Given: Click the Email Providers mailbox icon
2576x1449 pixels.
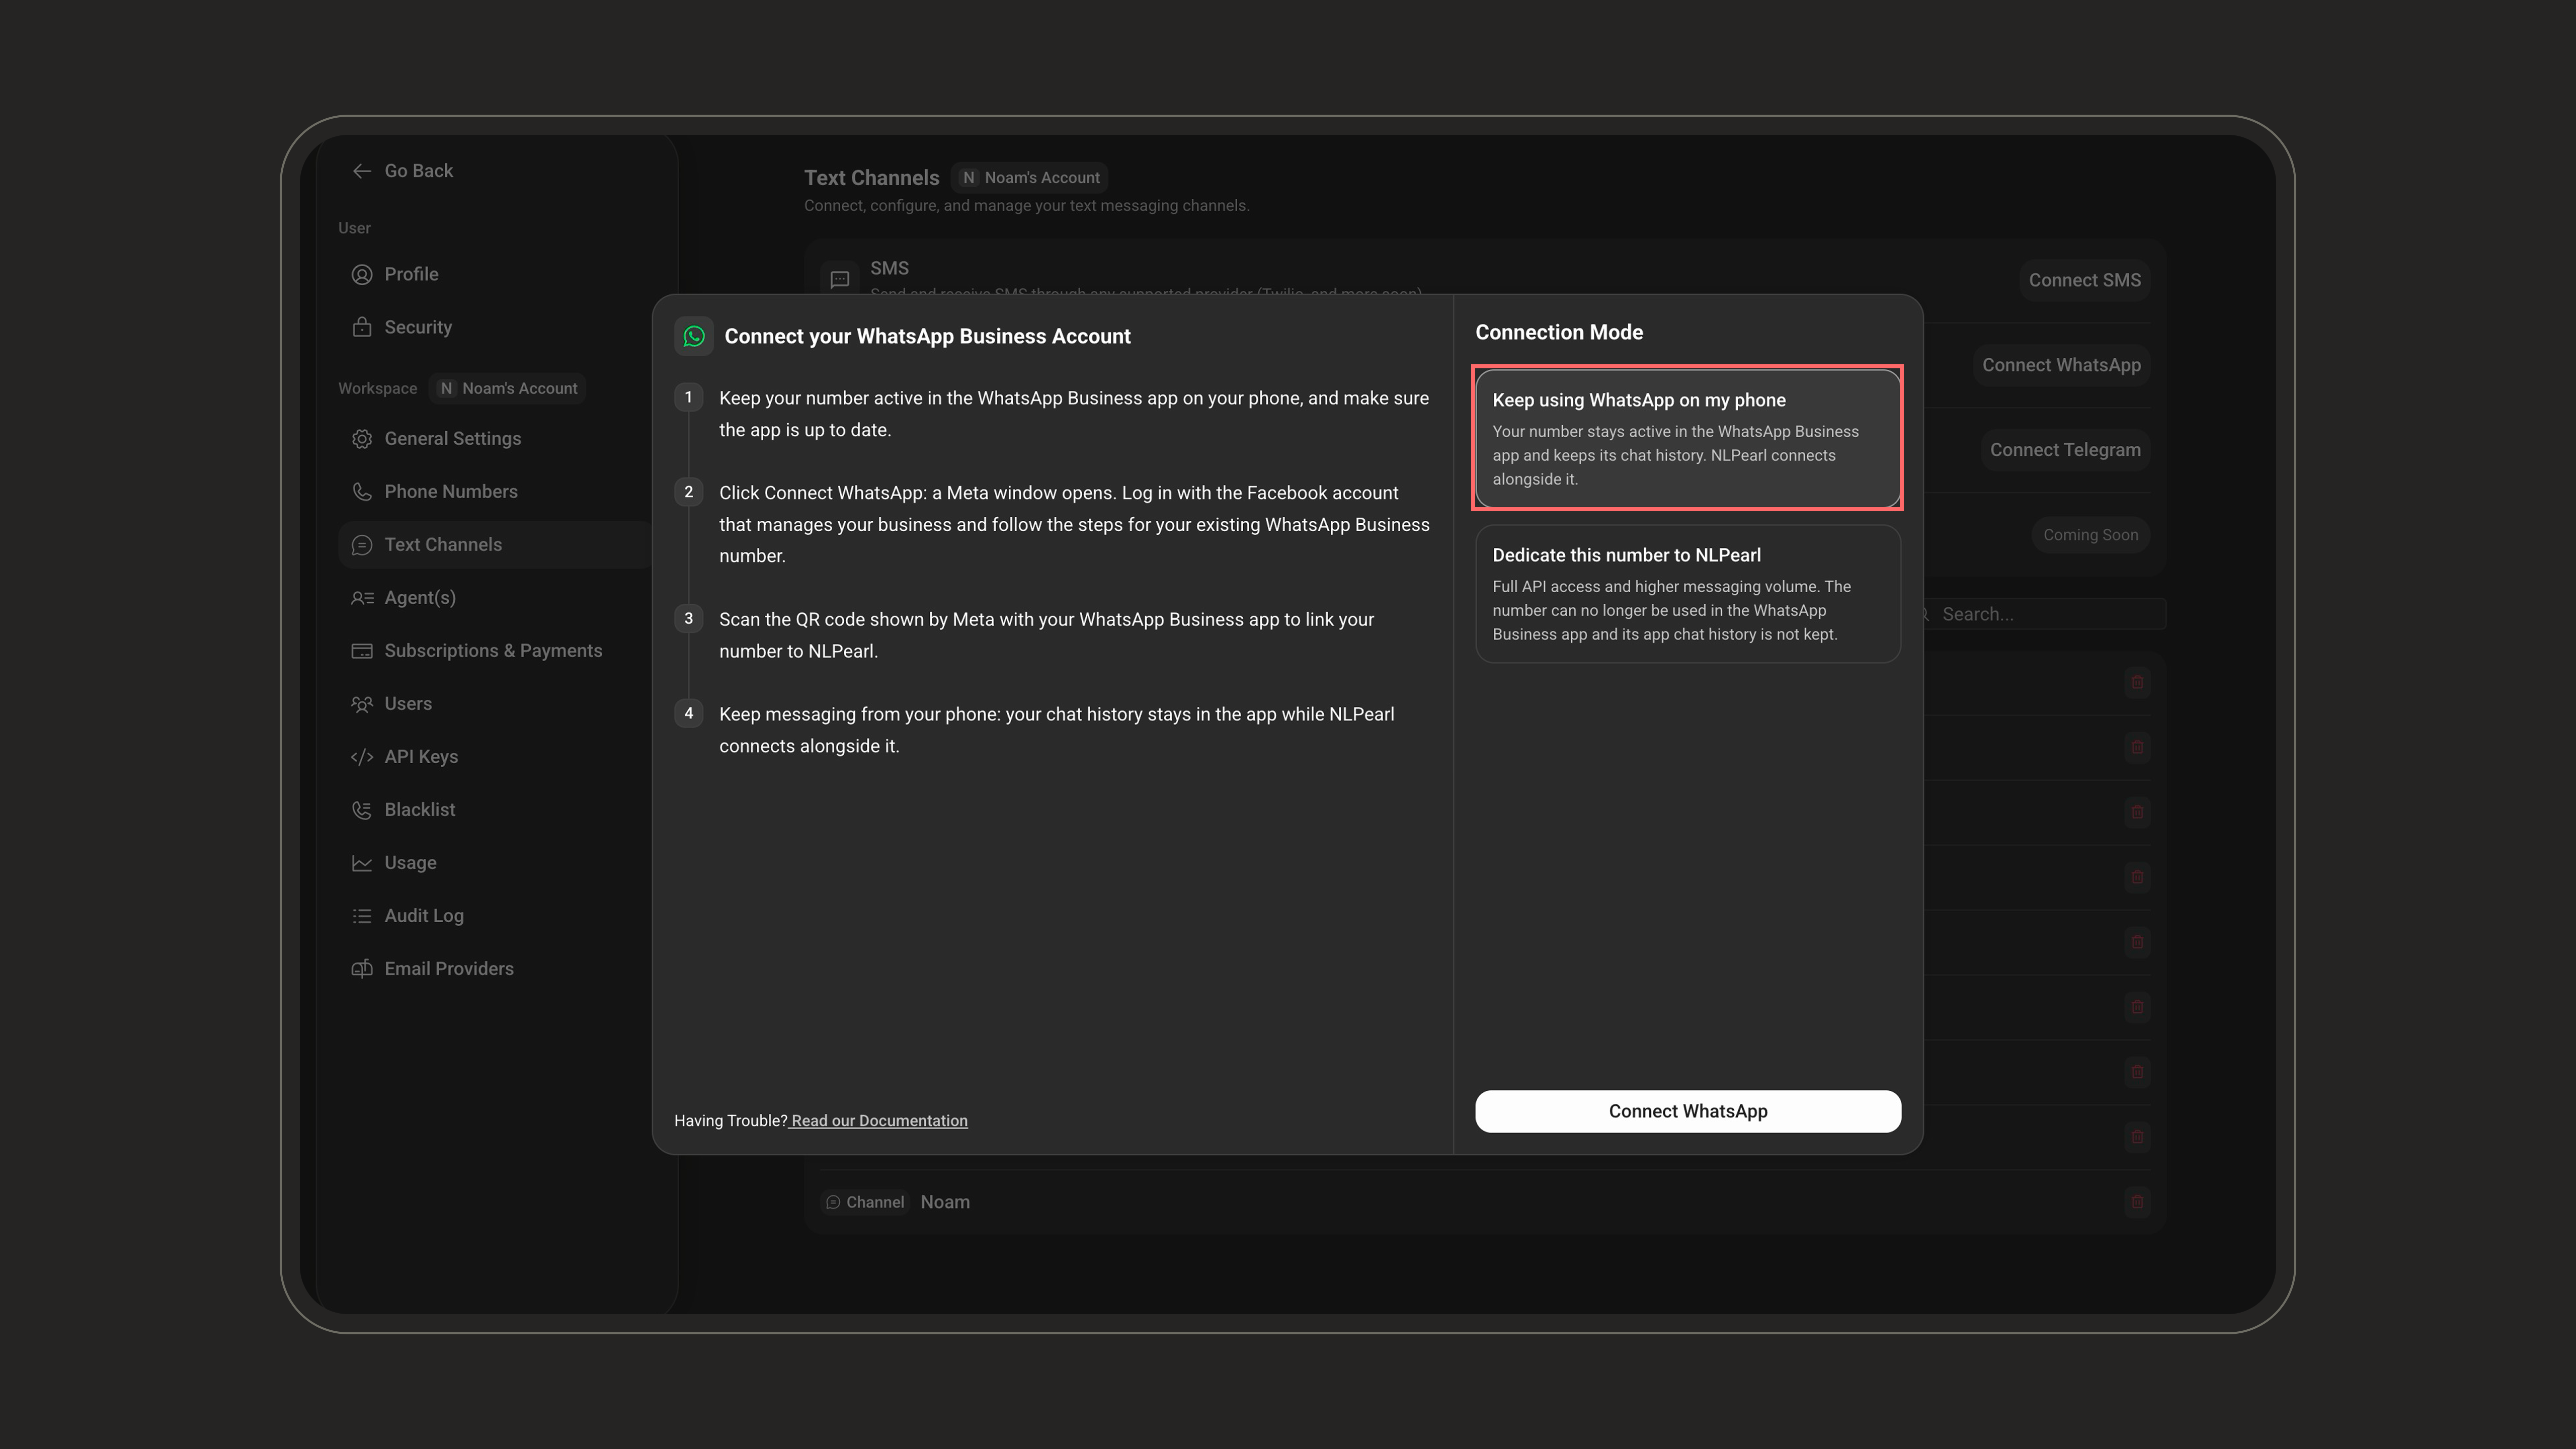Looking at the screenshot, I should pos(361,969).
